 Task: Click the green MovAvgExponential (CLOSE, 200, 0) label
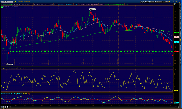[114, 4]
